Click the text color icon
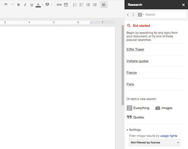The height and width of the screenshot is (149, 188). 38,5
